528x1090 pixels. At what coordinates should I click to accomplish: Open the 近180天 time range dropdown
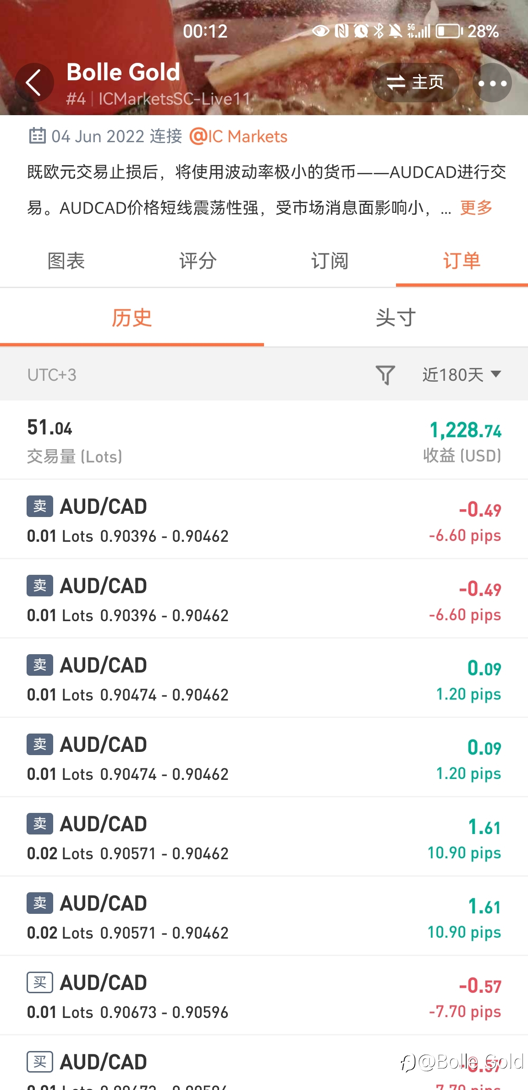[x=461, y=375]
